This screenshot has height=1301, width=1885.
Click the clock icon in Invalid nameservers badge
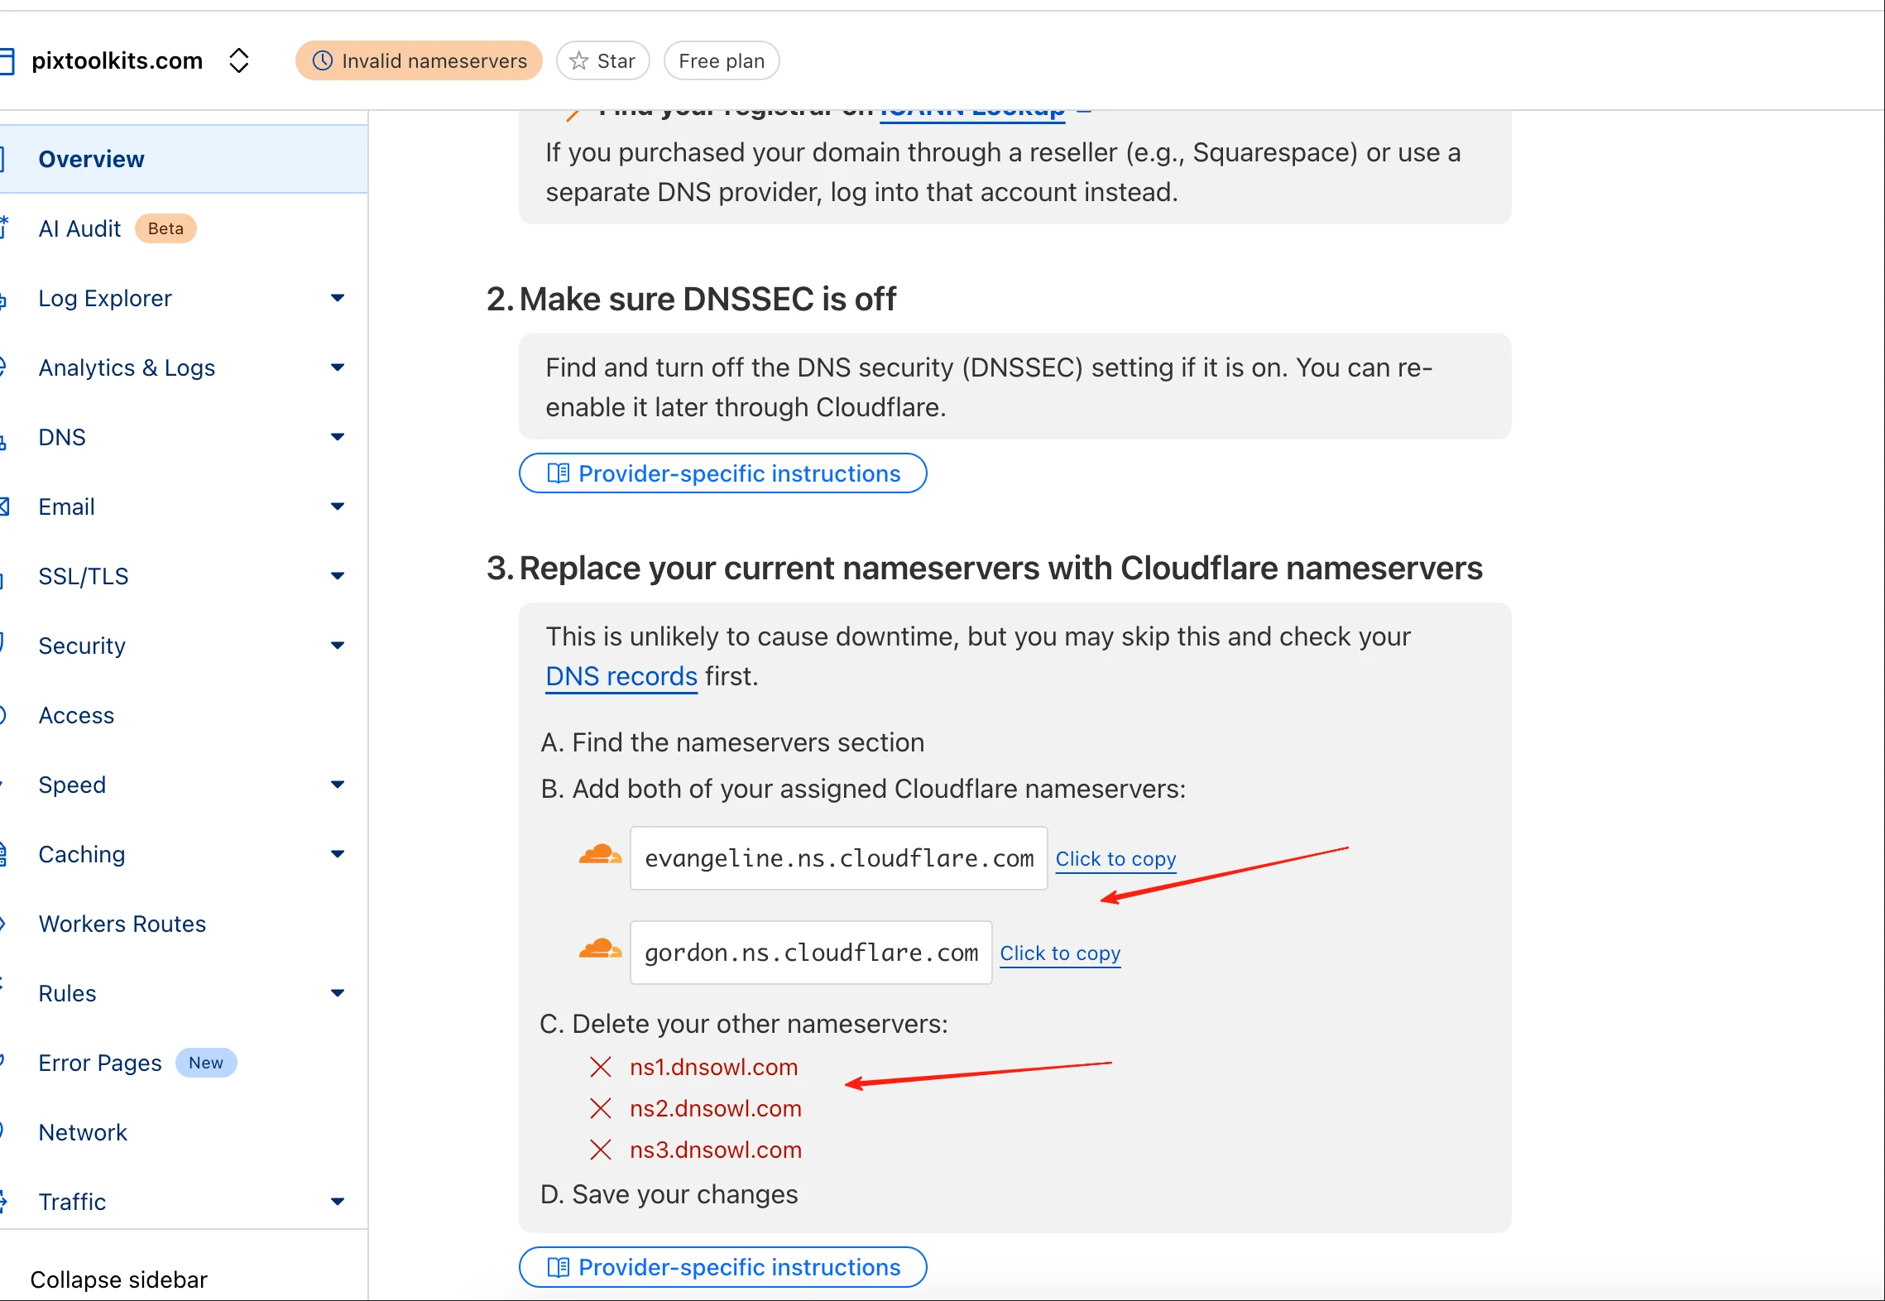click(x=323, y=60)
